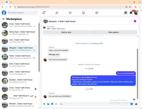Open the Watch video icon
Viewport: 142px width, 109px height.
(70, 13)
